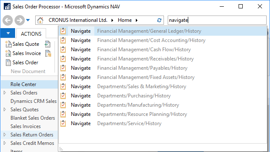
Task: Open Sales Quotes list
Action: 24,110
